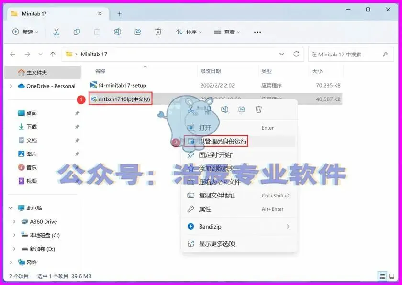Select 主文件夹 in the navigation pane

click(43, 73)
